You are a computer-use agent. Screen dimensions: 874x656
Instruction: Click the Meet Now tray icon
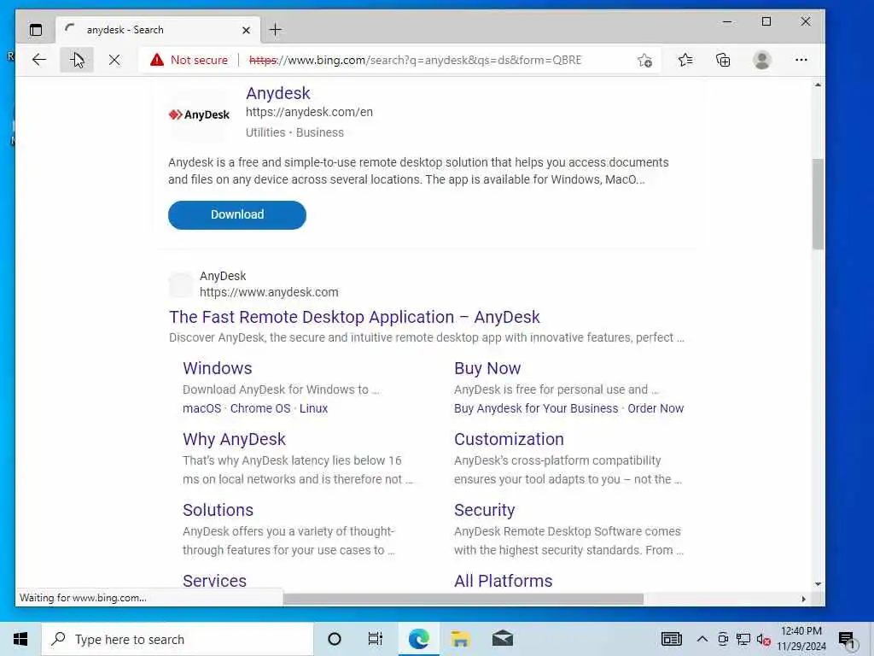click(x=723, y=639)
